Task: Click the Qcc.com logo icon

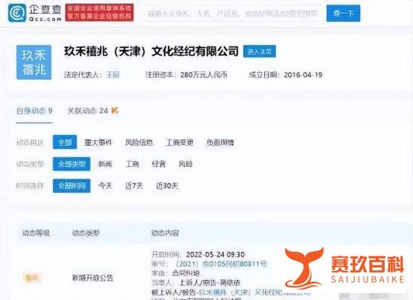Action: click(x=17, y=12)
